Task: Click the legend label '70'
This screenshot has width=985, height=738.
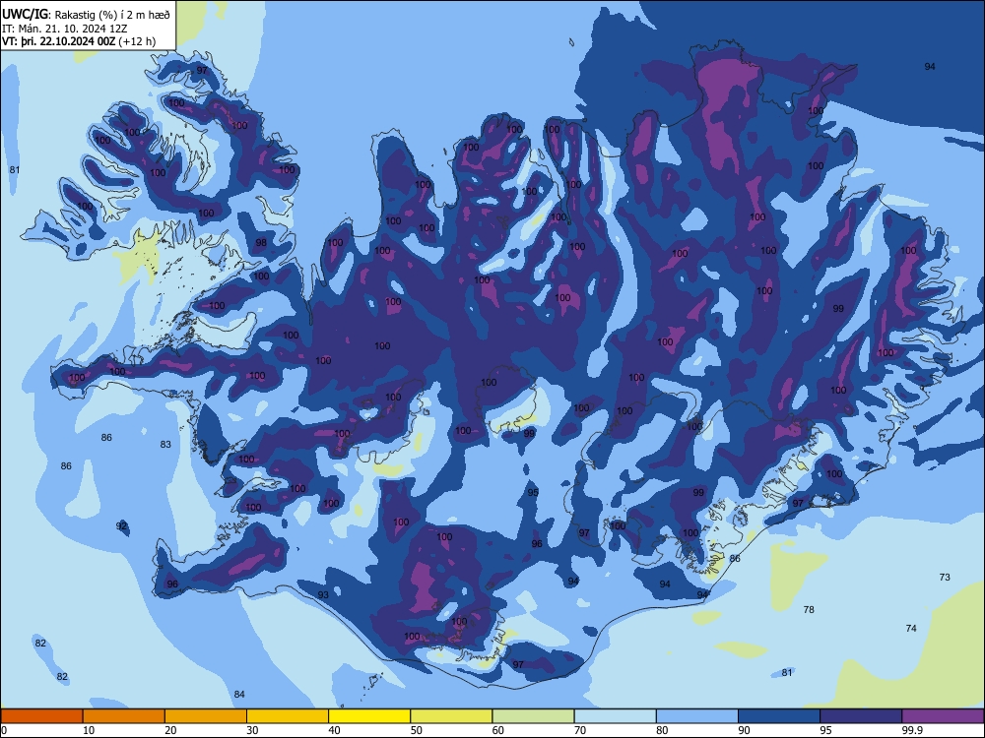Action: tap(580, 730)
